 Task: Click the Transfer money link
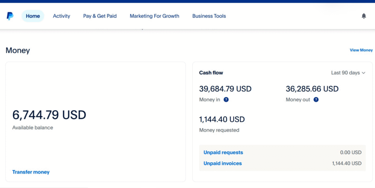coord(31,172)
